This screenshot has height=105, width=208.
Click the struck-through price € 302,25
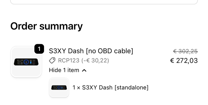click(185, 51)
